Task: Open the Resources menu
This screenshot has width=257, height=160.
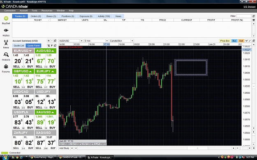Action: point(47,11)
